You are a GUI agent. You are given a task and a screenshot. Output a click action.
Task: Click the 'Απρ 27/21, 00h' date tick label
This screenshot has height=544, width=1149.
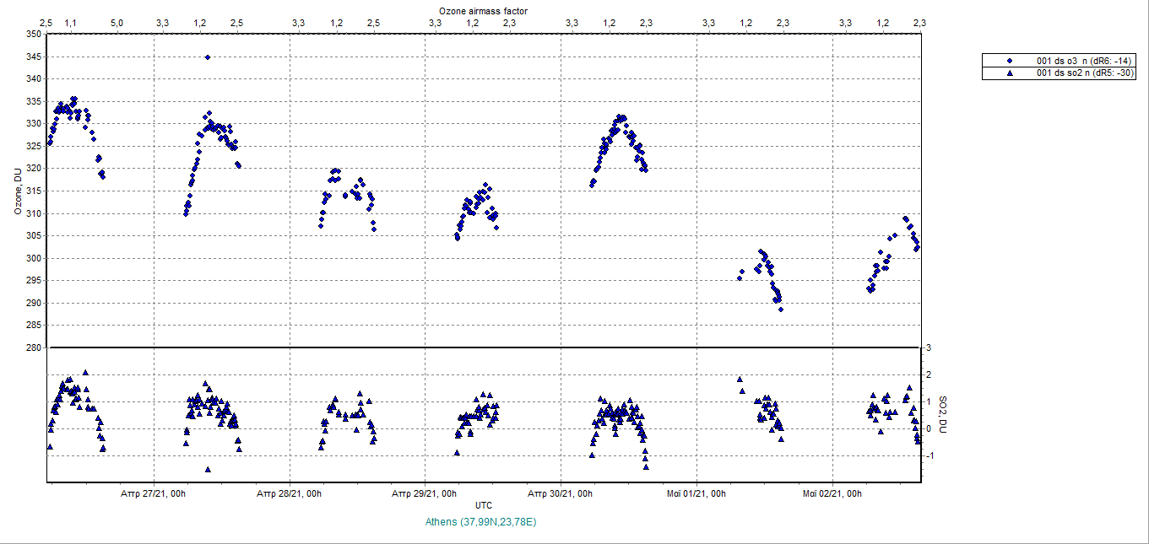coord(153,493)
